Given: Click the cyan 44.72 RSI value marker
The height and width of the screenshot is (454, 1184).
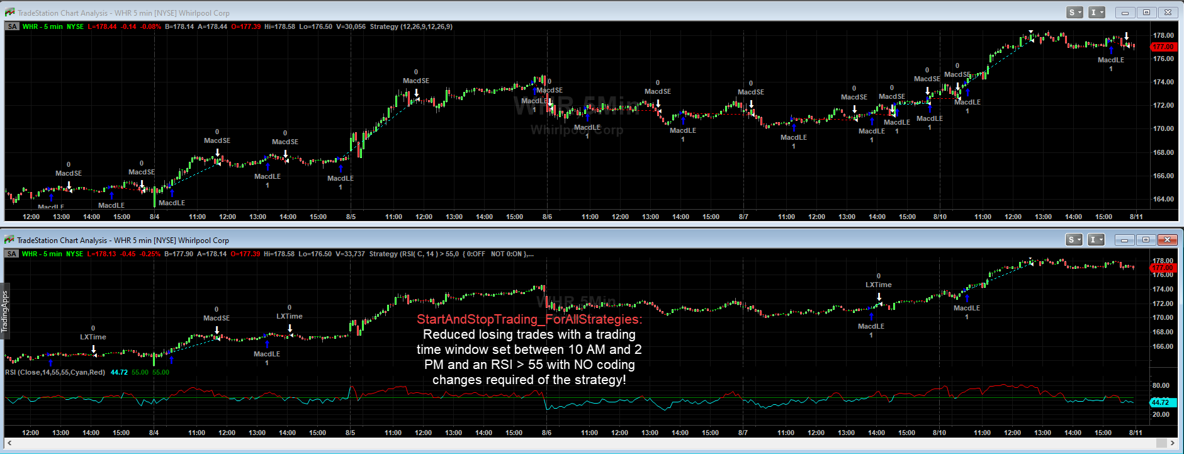Looking at the screenshot, I should coord(1163,402).
